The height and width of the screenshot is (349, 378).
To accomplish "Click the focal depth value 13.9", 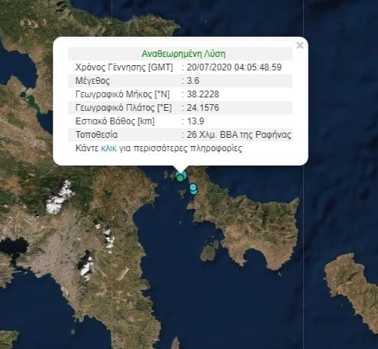I will [x=195, y=121].
